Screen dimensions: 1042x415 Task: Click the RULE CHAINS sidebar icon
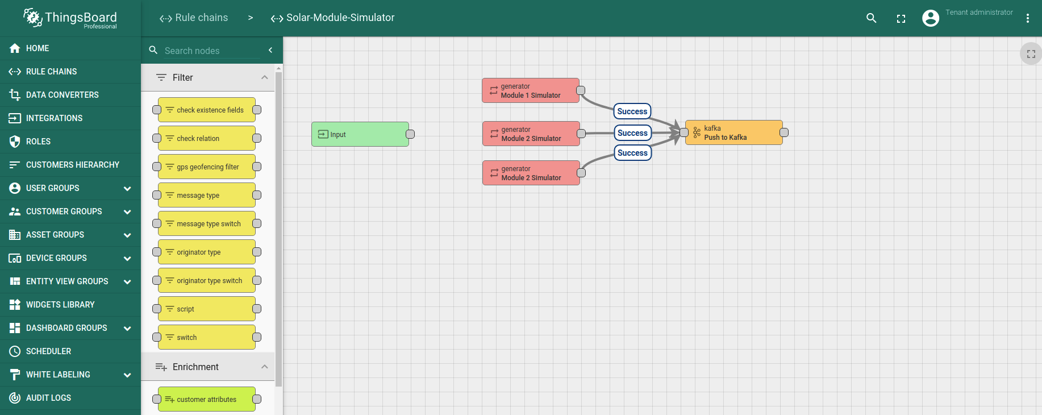15,72
